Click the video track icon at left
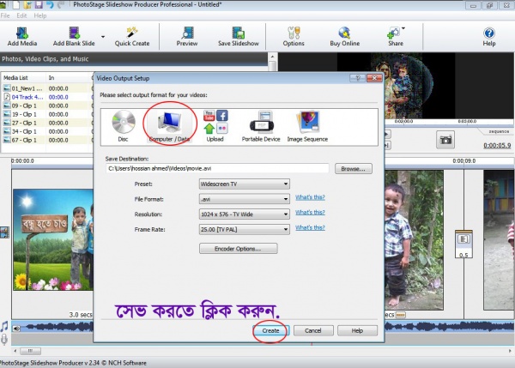Viewport: 515px width, 368px height. [x=4, y=232]
